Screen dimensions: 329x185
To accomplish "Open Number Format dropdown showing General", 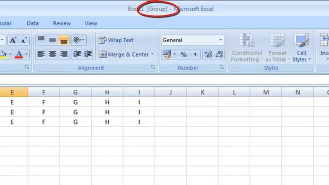I will click(x=192, y=40).
